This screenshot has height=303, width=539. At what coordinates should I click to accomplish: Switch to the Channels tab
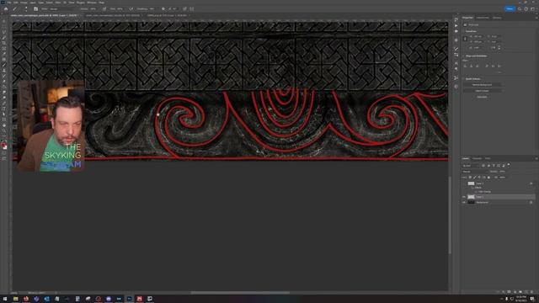(477, 158)
